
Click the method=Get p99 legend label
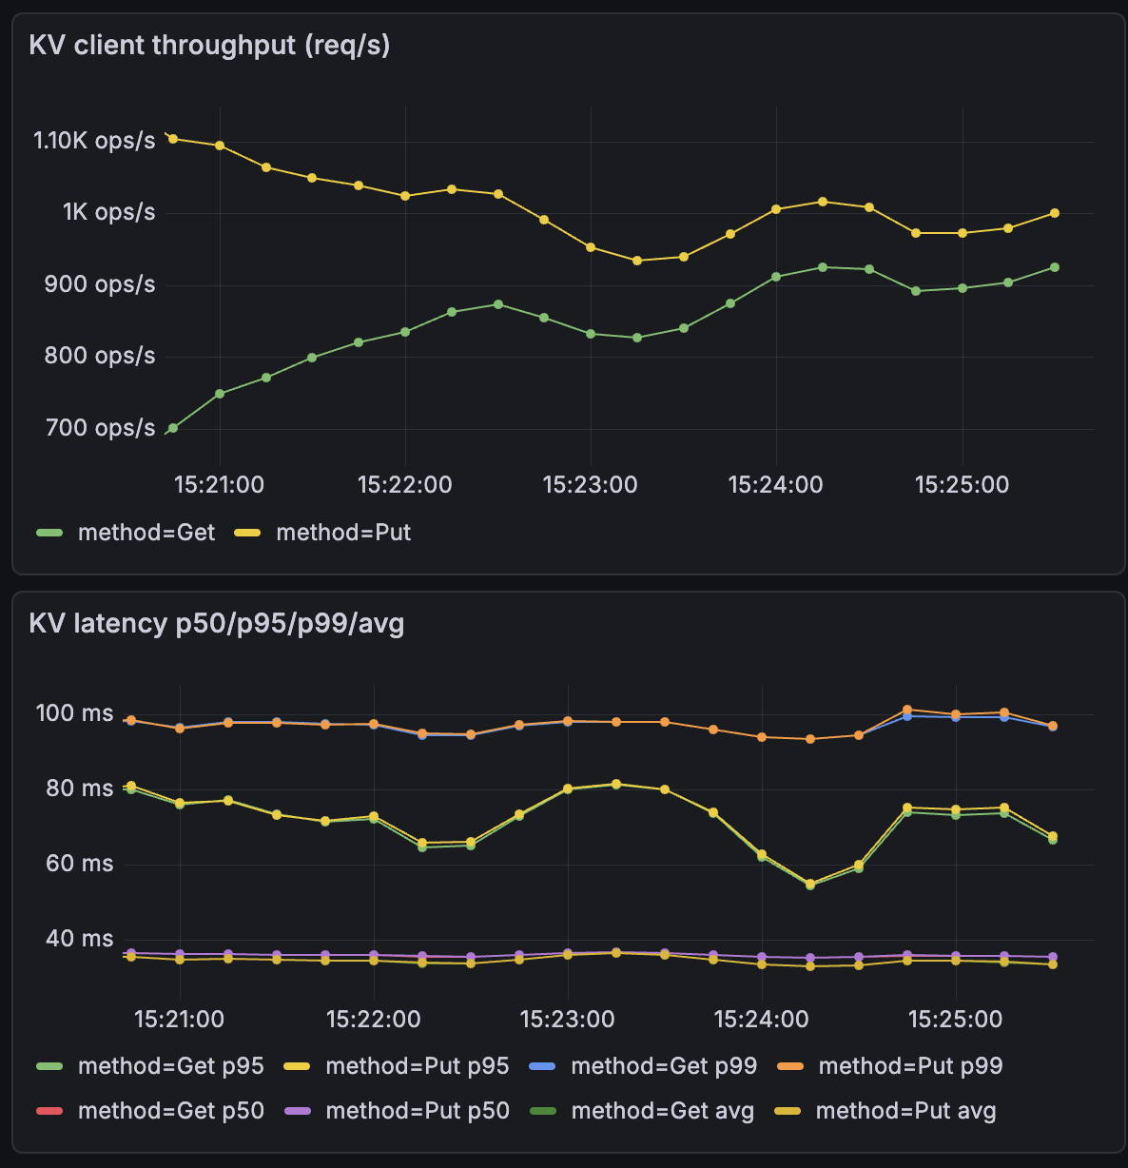(x=664, y=1066)
